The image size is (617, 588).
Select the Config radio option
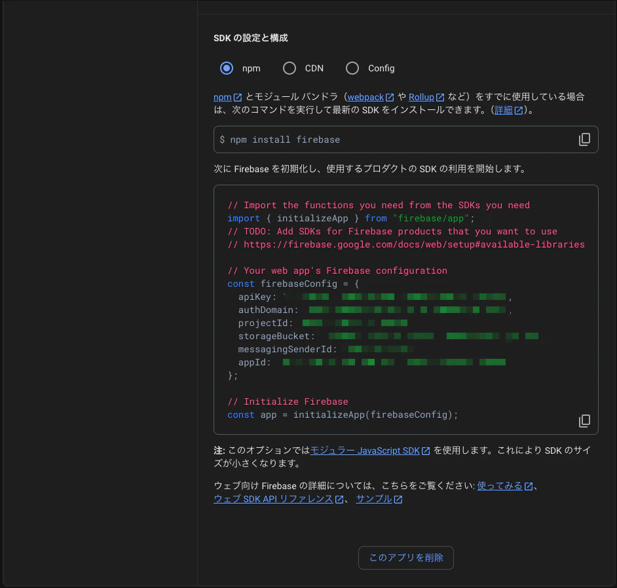point(352,69)
